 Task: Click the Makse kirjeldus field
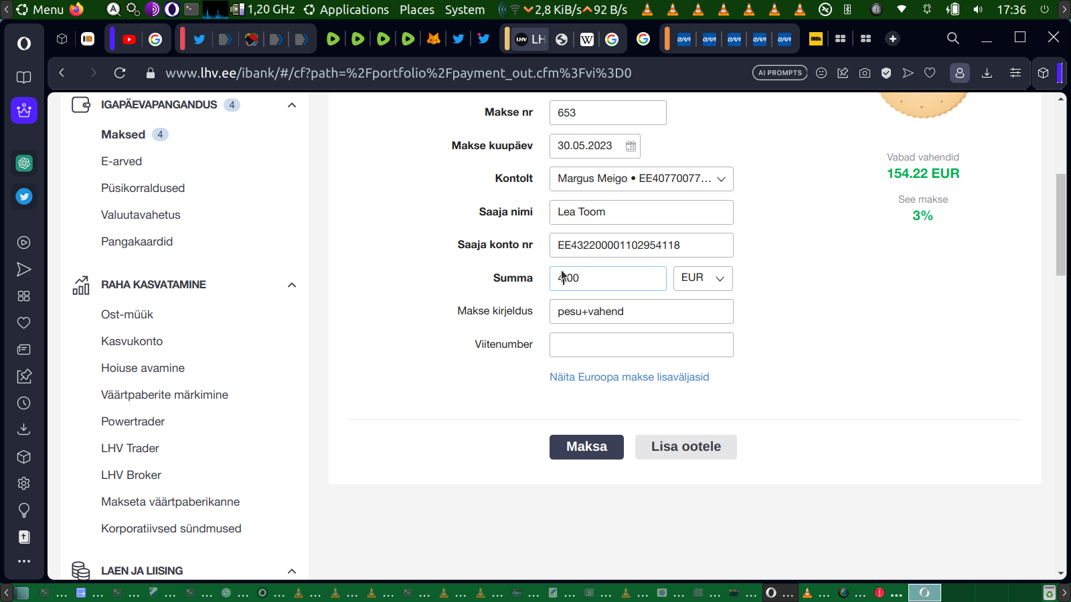pyautogui.click(x=641, y=311)
